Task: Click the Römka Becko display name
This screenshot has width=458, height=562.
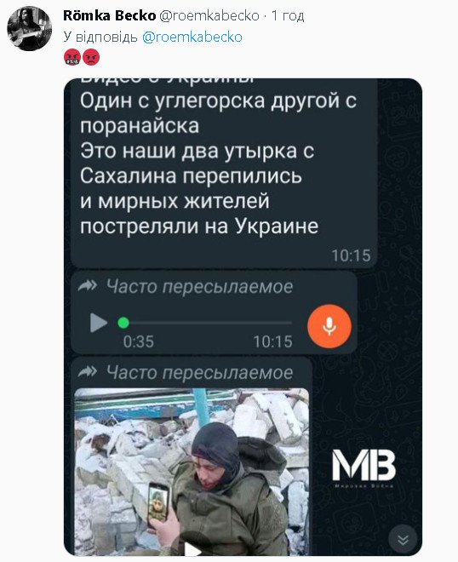Action: pos(109,16)
